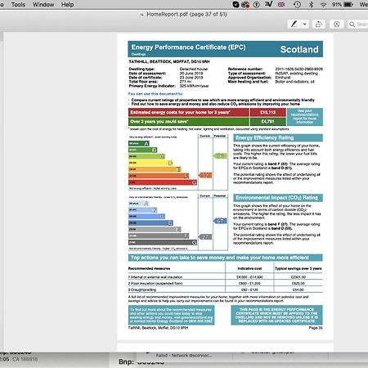Image resolution: width=368 pixels, height=368 pixels.
Task: Click 'Failed - Network disconnec...' in background window
Action: (x=184, y=356)
